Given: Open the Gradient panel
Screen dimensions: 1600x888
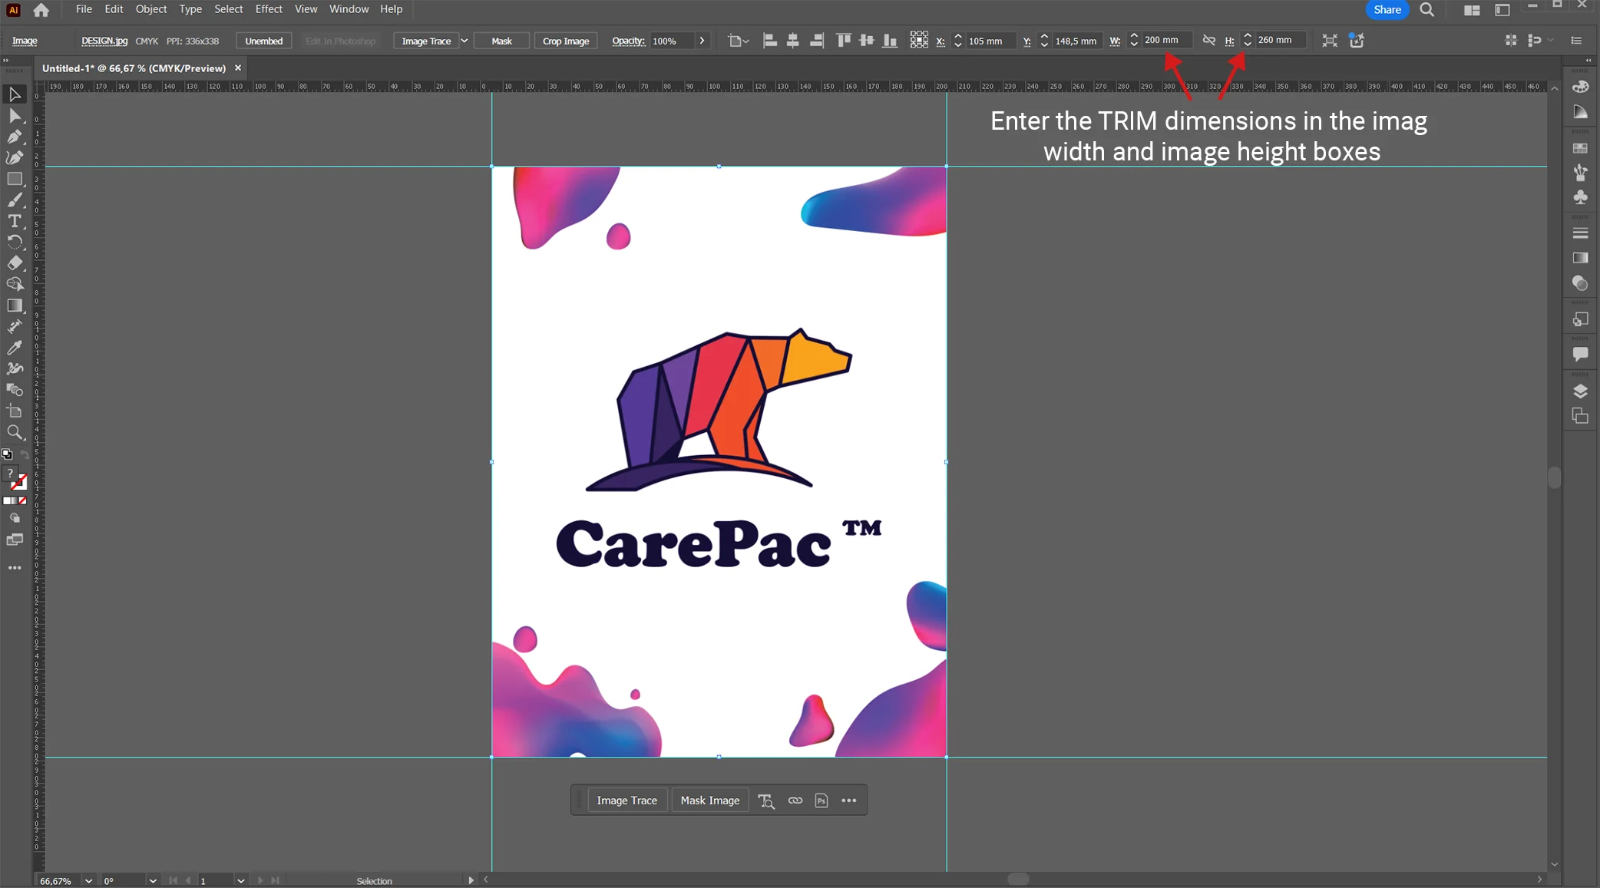Looking at the screenshot, I should pyautogui.click(x=1581, y=256).
